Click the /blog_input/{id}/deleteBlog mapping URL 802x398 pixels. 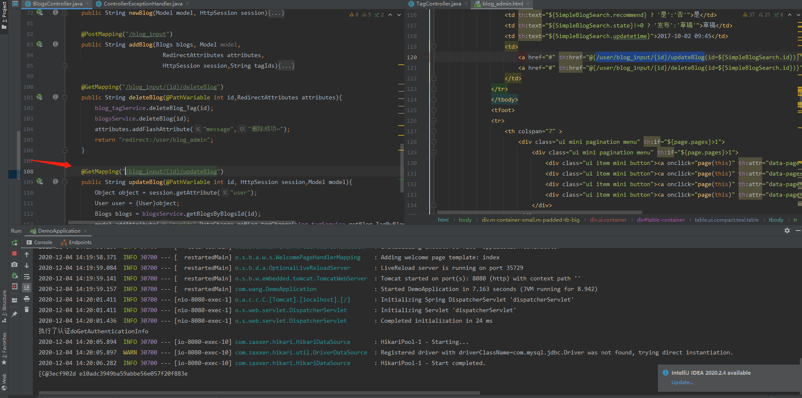click(x=171, y=87)
